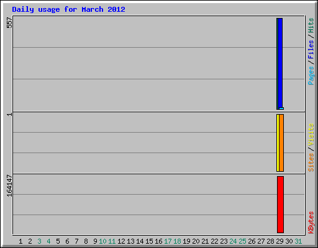Click the yellow Visits bar for day 29
The height and width of the screenshot is (248, 318).
pyautogui.click(x=278, y=143)
